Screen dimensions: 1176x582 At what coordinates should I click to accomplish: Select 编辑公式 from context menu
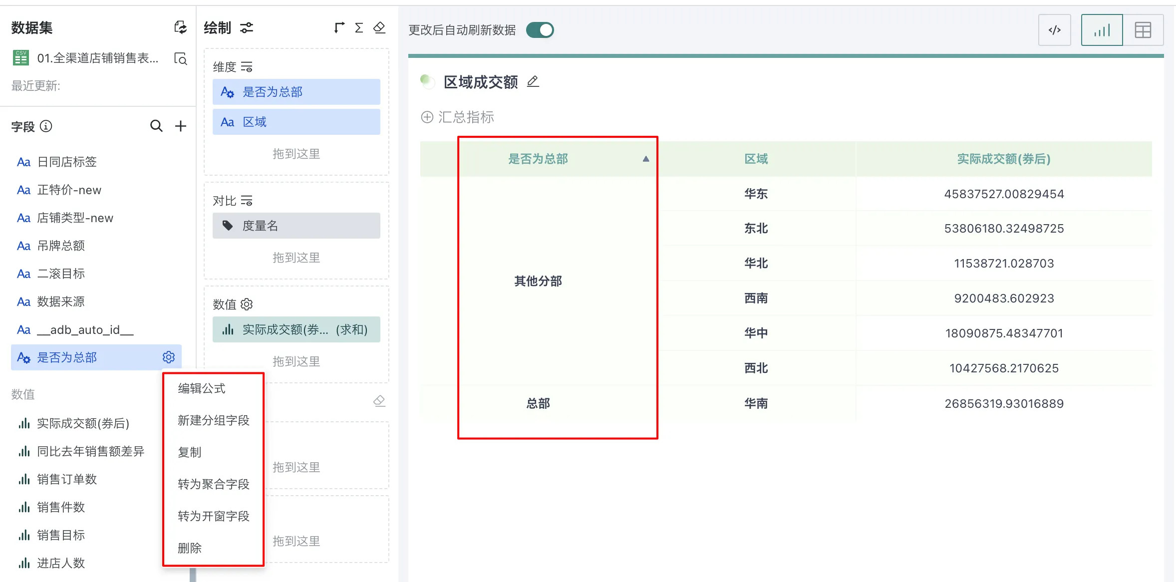click(202, 388)
